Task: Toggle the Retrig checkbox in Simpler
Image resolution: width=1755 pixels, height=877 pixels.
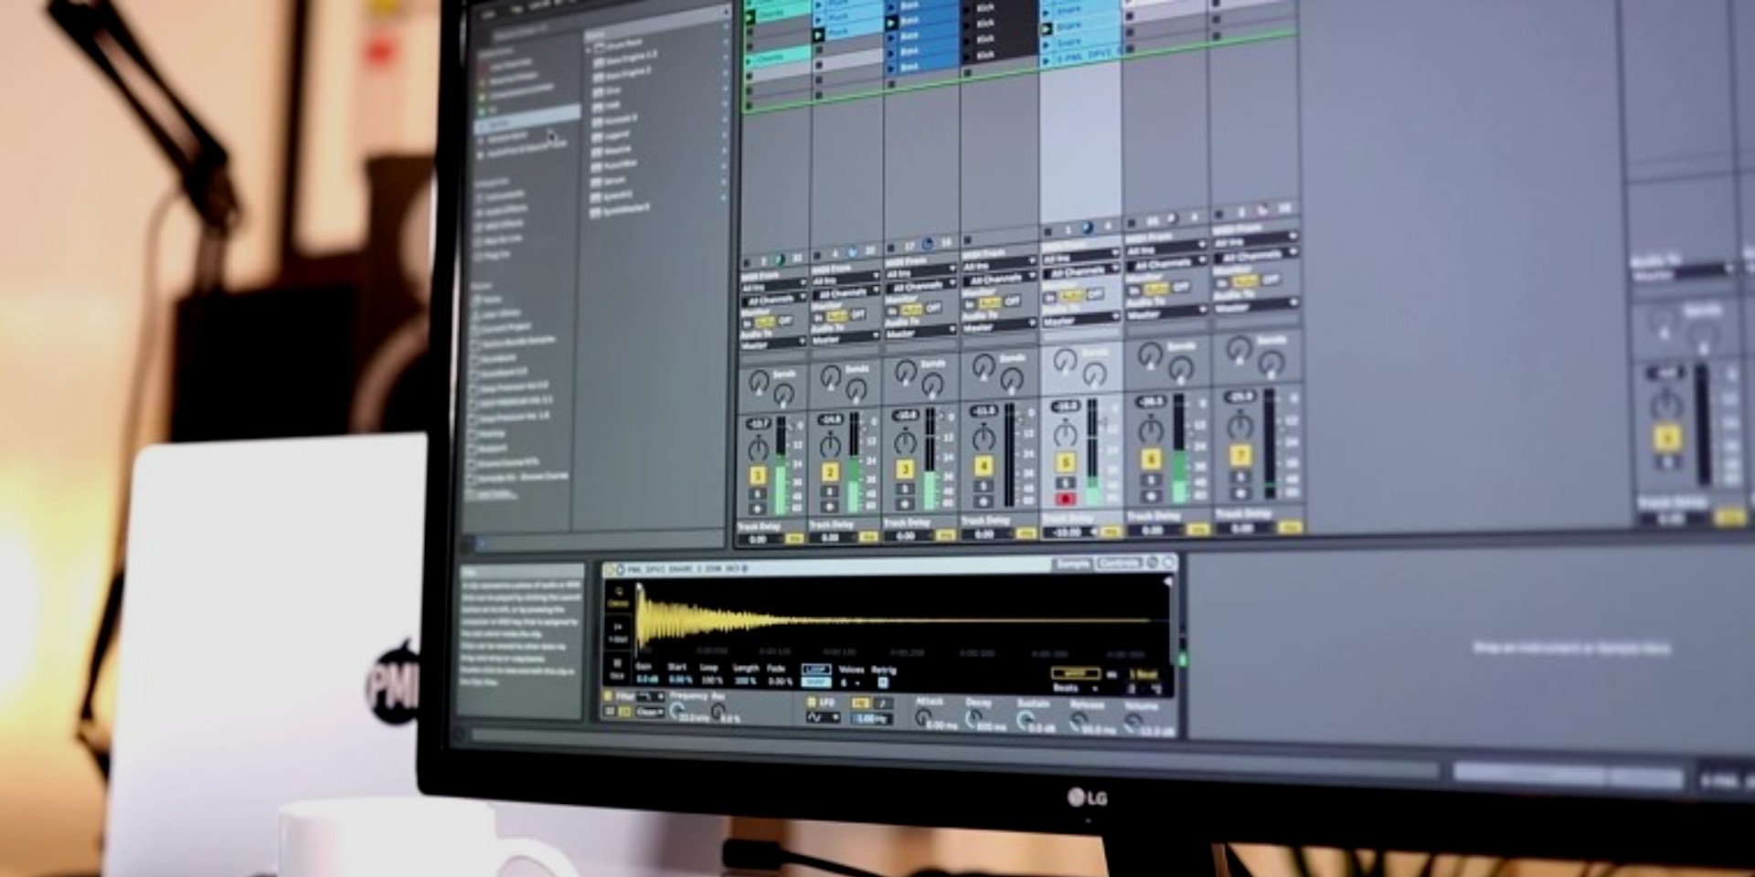Action: (883, 682)
